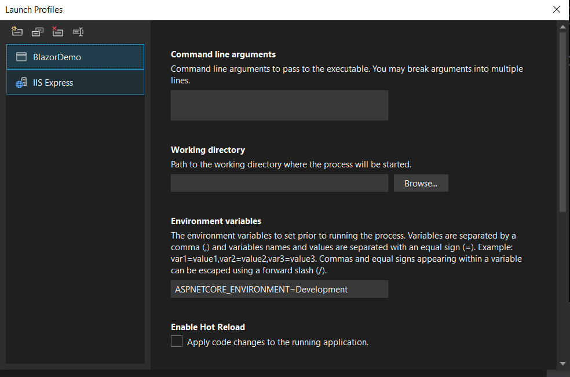Duplicate the selected launch profile
570x377 pixels.
click(38, 32)
